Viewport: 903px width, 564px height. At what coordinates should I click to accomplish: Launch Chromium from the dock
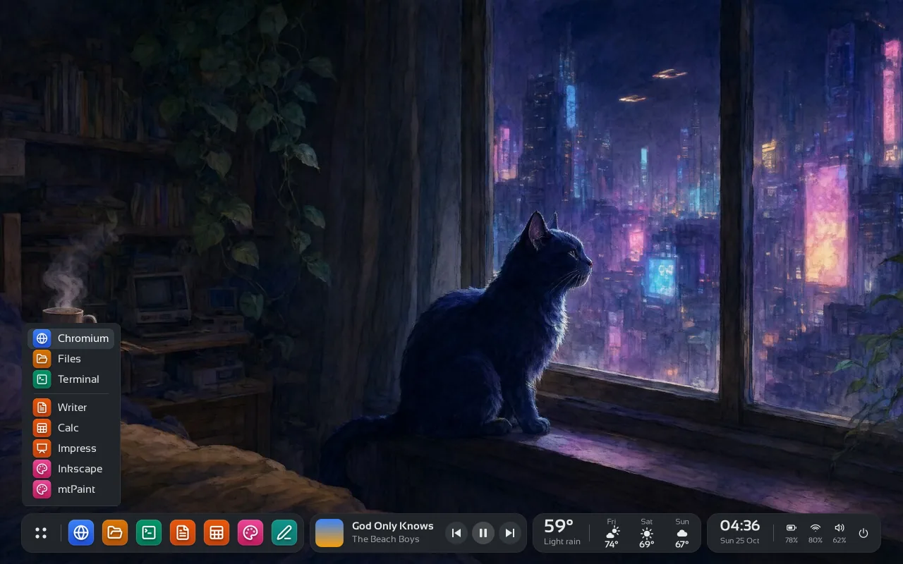tap(81, 533)
